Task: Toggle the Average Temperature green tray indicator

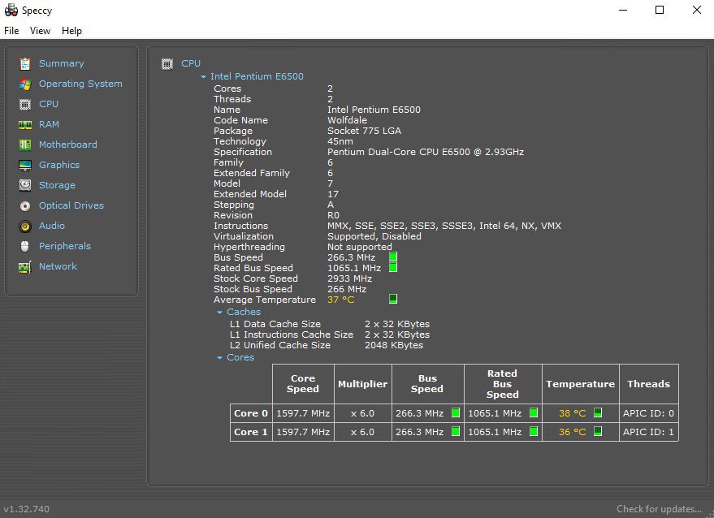Action: pyautogui.click(x=393, y=299)
